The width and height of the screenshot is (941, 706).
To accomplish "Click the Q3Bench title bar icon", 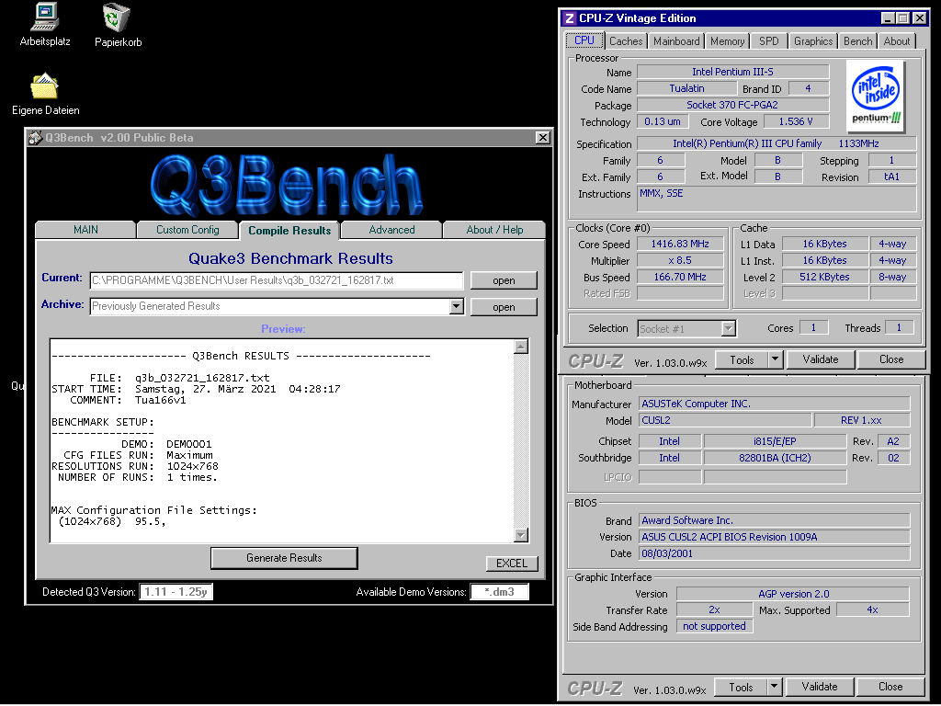I will pyautogui.click(x=36, y=138).
